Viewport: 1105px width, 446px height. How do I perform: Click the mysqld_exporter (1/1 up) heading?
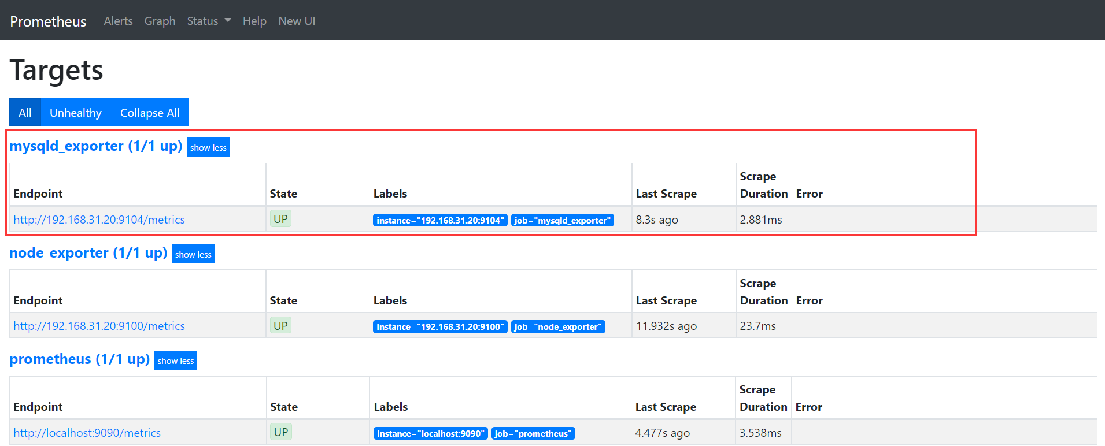click(x=96, y=146)
